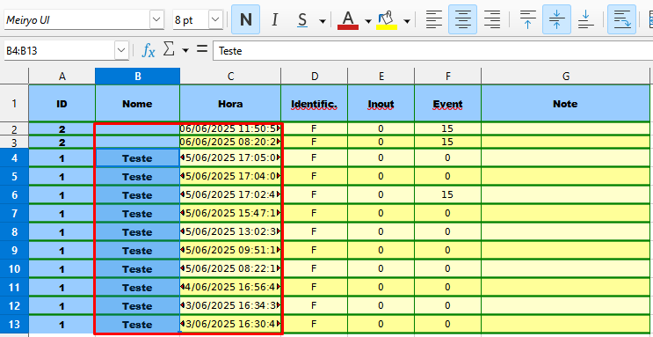Click the Sum function icon
The height and width of the screenshot is (337, 653).
point(168,49)
